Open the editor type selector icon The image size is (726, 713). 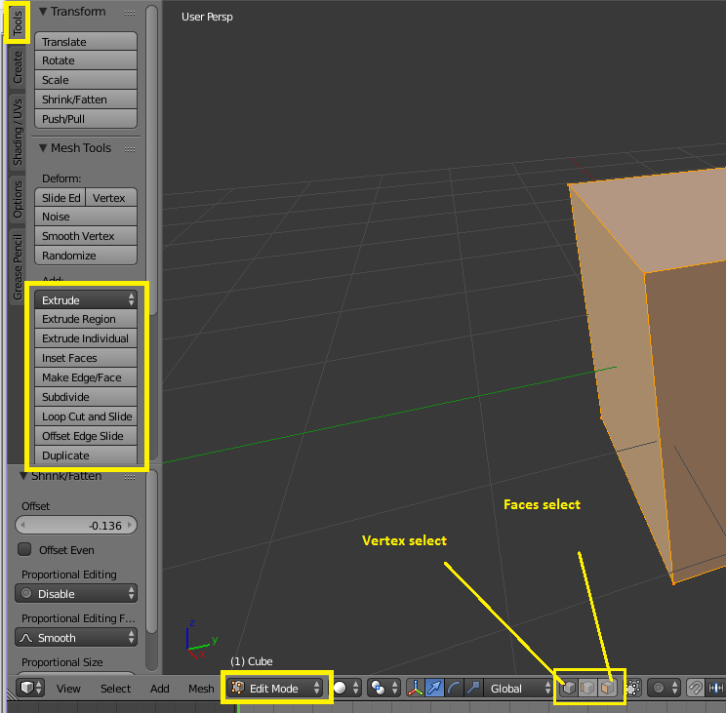click(30, 688)
